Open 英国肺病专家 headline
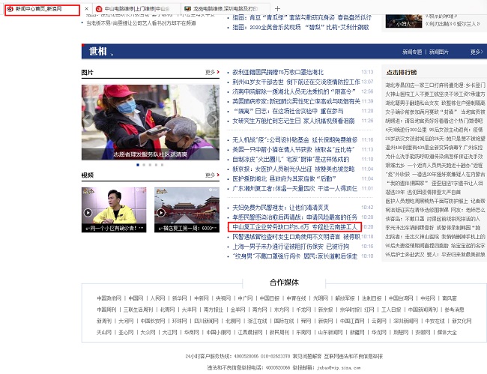487x374 pixels. [x=296, y=101]
